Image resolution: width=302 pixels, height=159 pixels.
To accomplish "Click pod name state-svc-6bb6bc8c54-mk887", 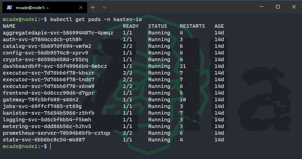I will point(44,140).
